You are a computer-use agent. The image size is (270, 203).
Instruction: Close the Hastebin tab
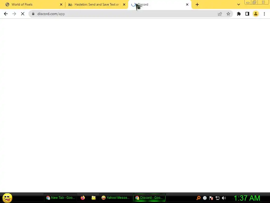tap(124, 4)
